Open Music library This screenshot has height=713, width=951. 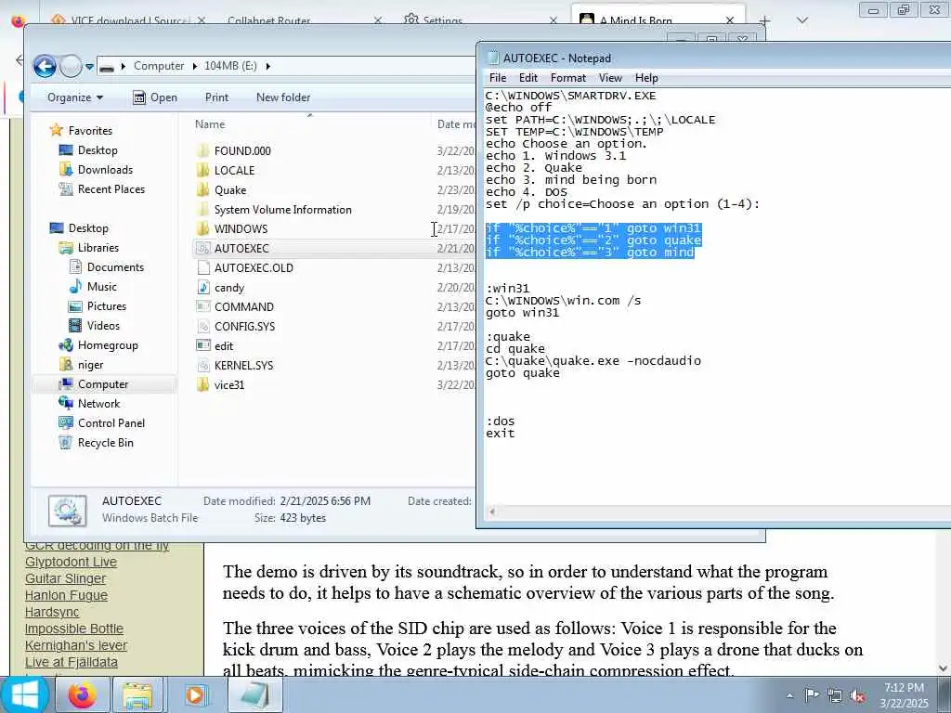tap(101, 287)
